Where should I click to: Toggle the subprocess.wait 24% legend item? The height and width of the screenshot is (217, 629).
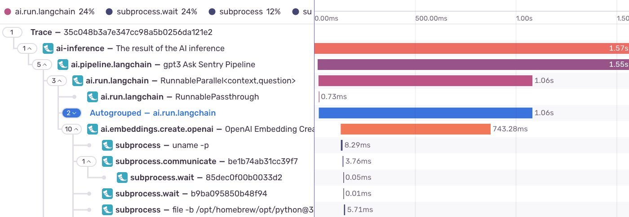[152, 12]
